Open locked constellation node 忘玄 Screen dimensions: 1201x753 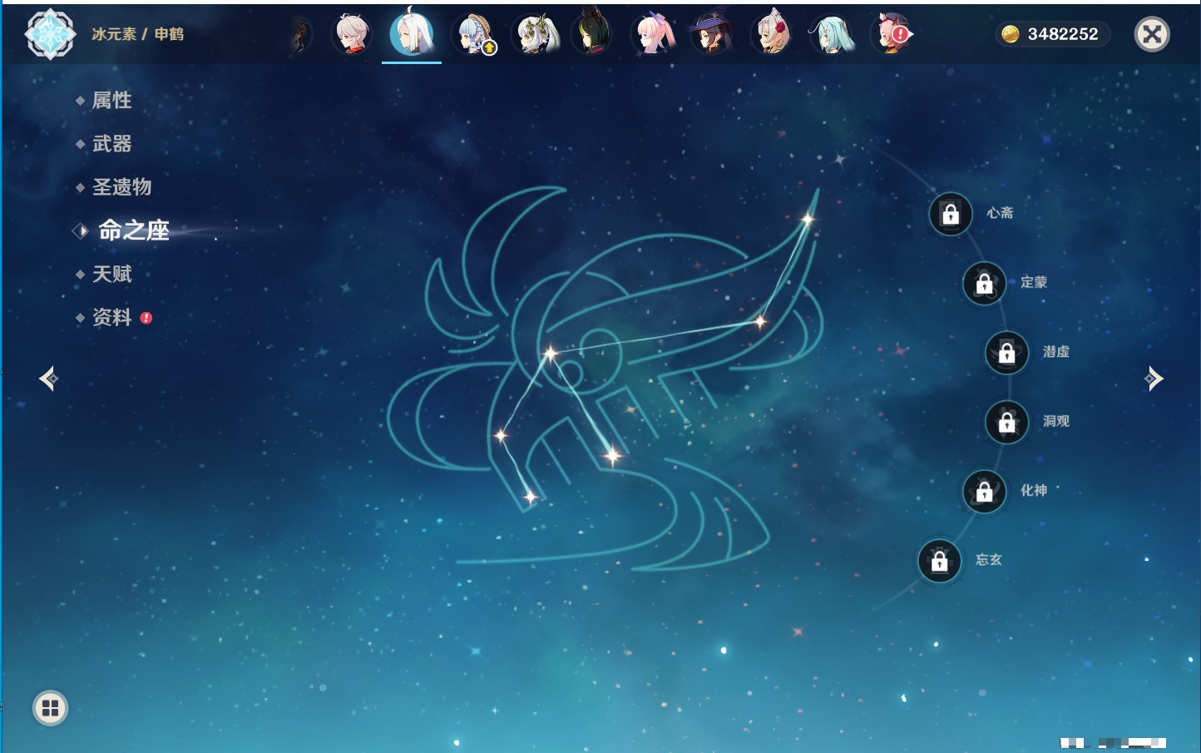pos(940,562)
